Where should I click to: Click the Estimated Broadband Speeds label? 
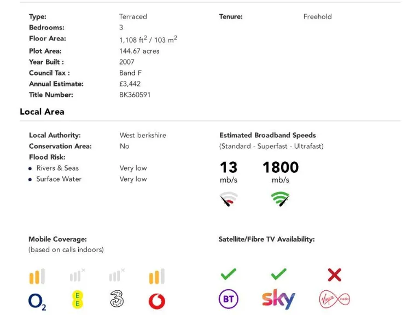(x=267, y=135)
